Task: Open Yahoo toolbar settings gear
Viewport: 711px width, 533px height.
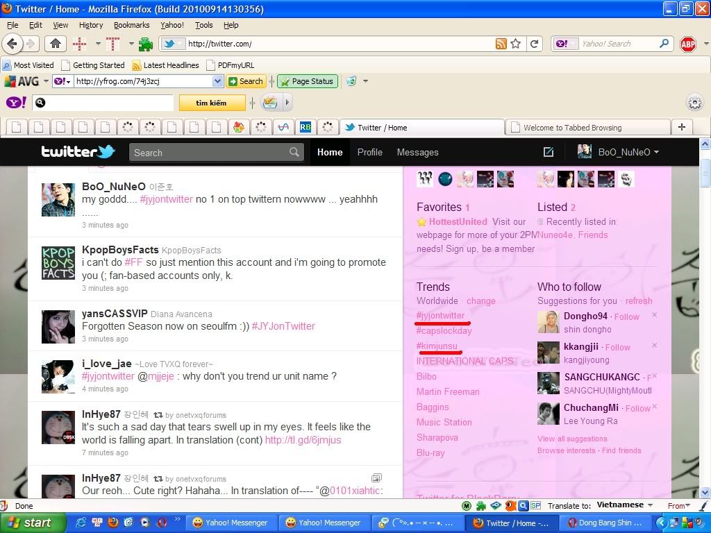Action: (694, 103)
